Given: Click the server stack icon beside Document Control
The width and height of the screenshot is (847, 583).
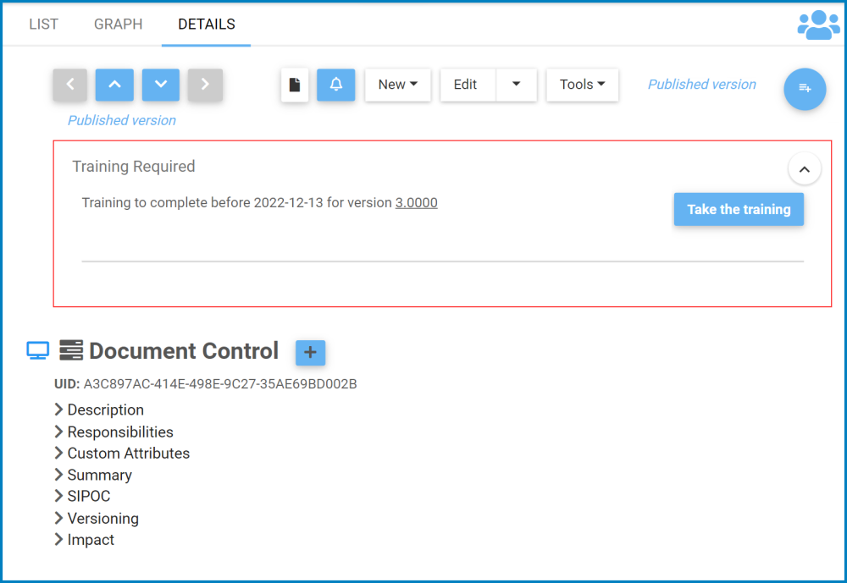Looking at the screenshot, I should 71,349.
